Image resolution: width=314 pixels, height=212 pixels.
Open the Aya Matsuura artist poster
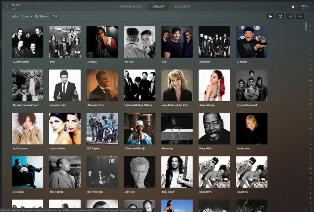click(27, 129)
